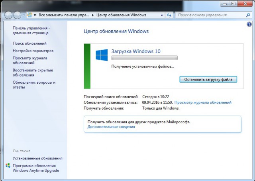The width and height of the screenshot is (255, 181).
Task: Open 'Настройка параметров' in sidebar
Action: [33, 51]
